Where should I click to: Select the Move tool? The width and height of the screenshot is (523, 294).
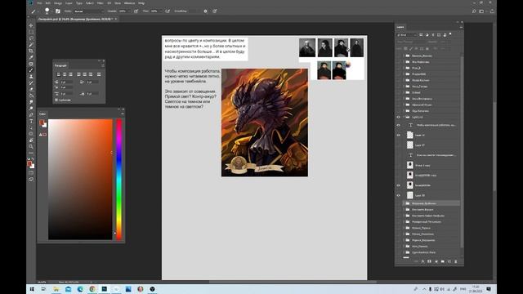tap(31, 25)
